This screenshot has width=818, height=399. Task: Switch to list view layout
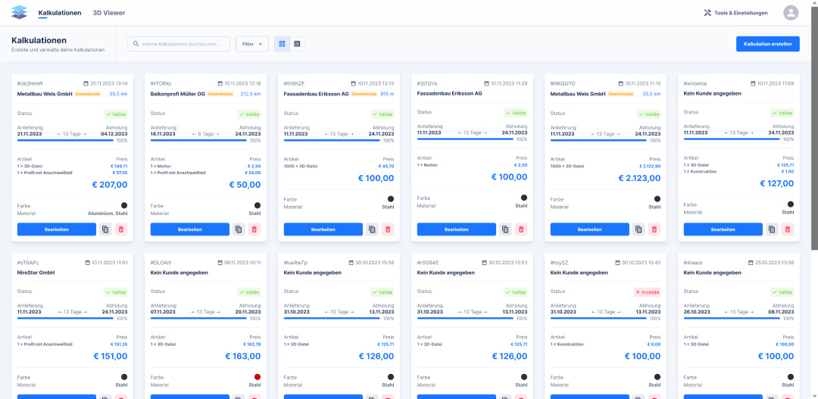(298, 45)
